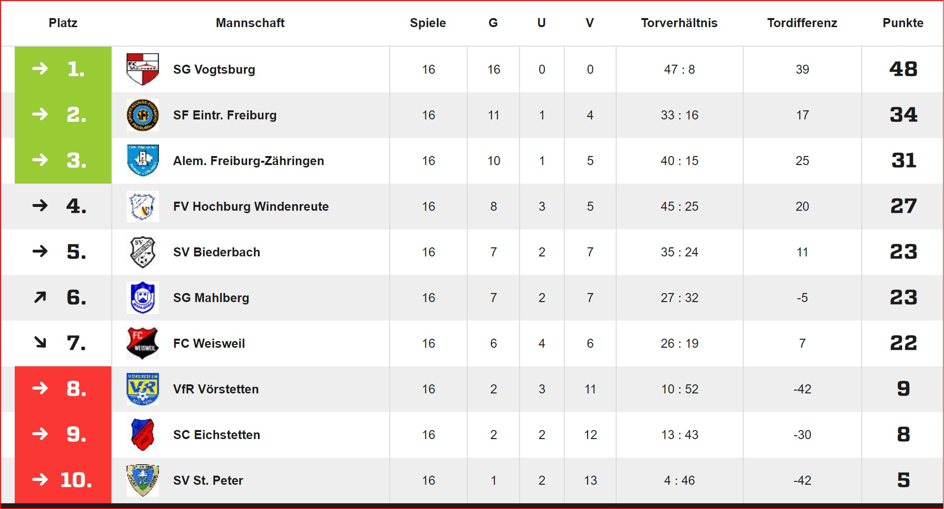Screen dimensions: 944x509
Task: Click the downward trend arrow at rank 7
Action: 40,342
